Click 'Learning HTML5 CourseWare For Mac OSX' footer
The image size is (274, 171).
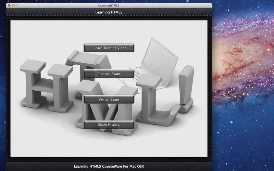click(109, 166)
